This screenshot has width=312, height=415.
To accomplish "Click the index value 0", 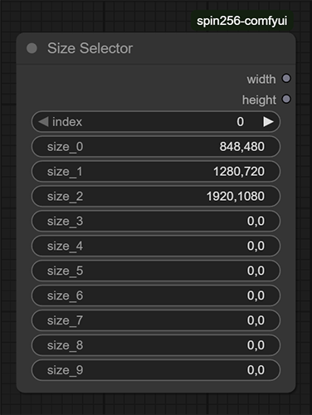I will pyautogui.click(x=240, y=122).
